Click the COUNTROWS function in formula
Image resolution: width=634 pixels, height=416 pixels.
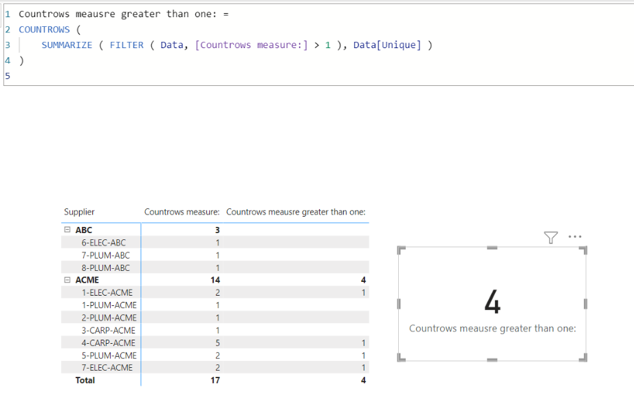(44, 30)
